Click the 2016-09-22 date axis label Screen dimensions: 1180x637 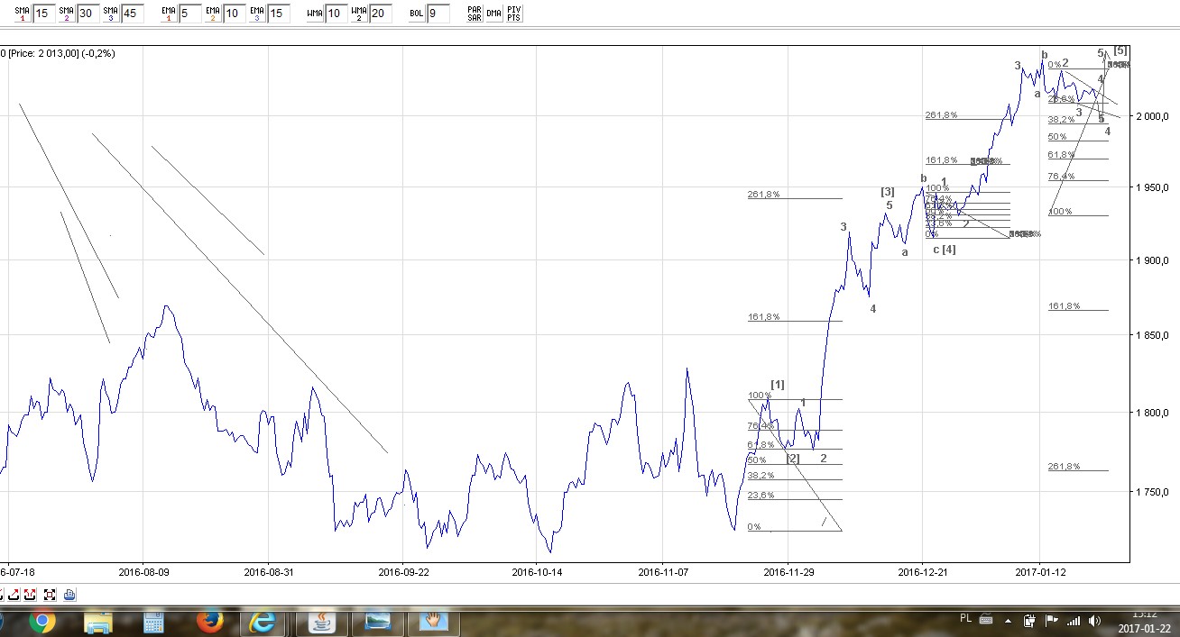point(403,571)
